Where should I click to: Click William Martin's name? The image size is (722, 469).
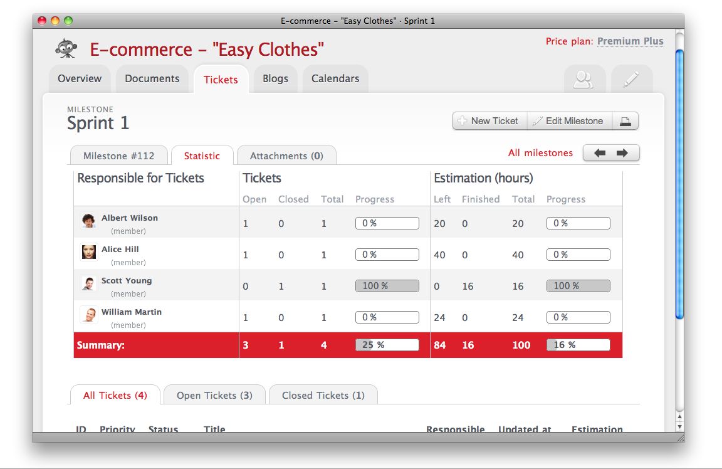coord(131,312)
